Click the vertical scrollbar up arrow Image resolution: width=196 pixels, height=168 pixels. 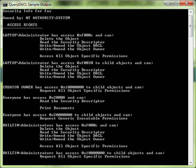click(190, 12)
